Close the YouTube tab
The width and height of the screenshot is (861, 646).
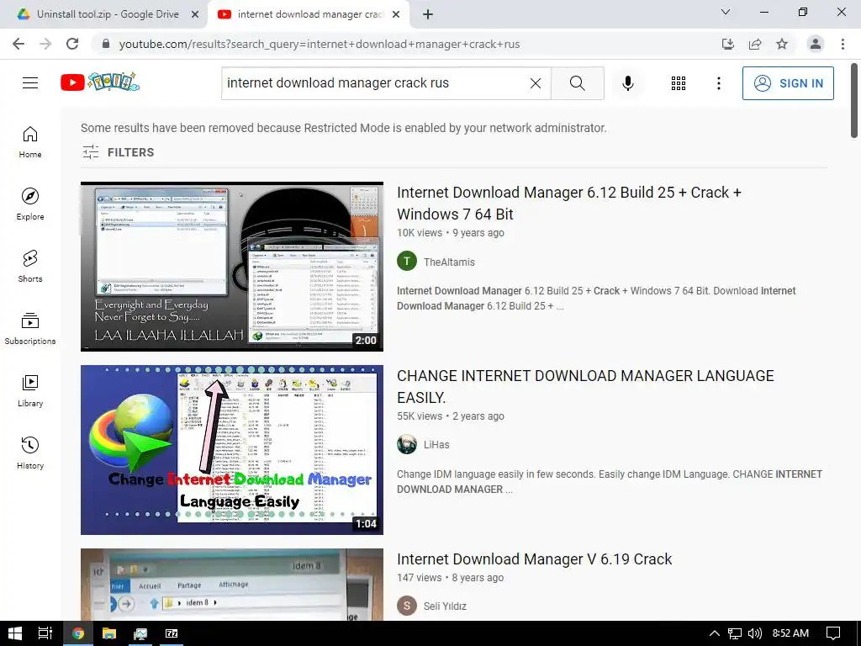(x=396, y=15)
